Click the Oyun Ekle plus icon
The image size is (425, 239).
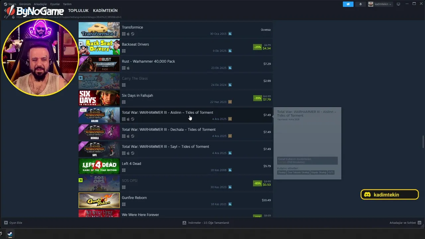coord(6,223)
